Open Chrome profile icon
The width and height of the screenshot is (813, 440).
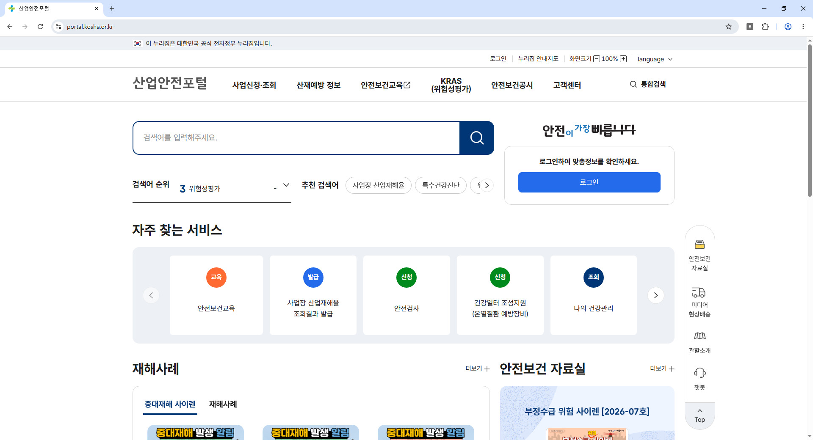coord(788,27)
